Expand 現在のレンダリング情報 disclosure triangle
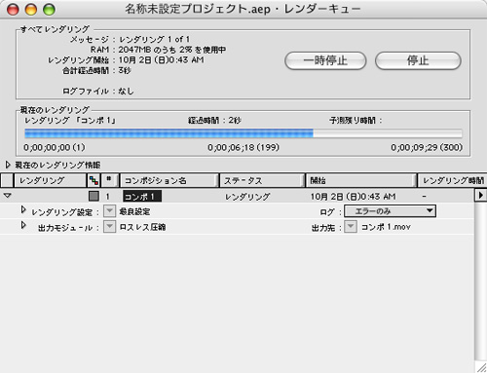This screenshot has height=373, width=487. [8, 165]
